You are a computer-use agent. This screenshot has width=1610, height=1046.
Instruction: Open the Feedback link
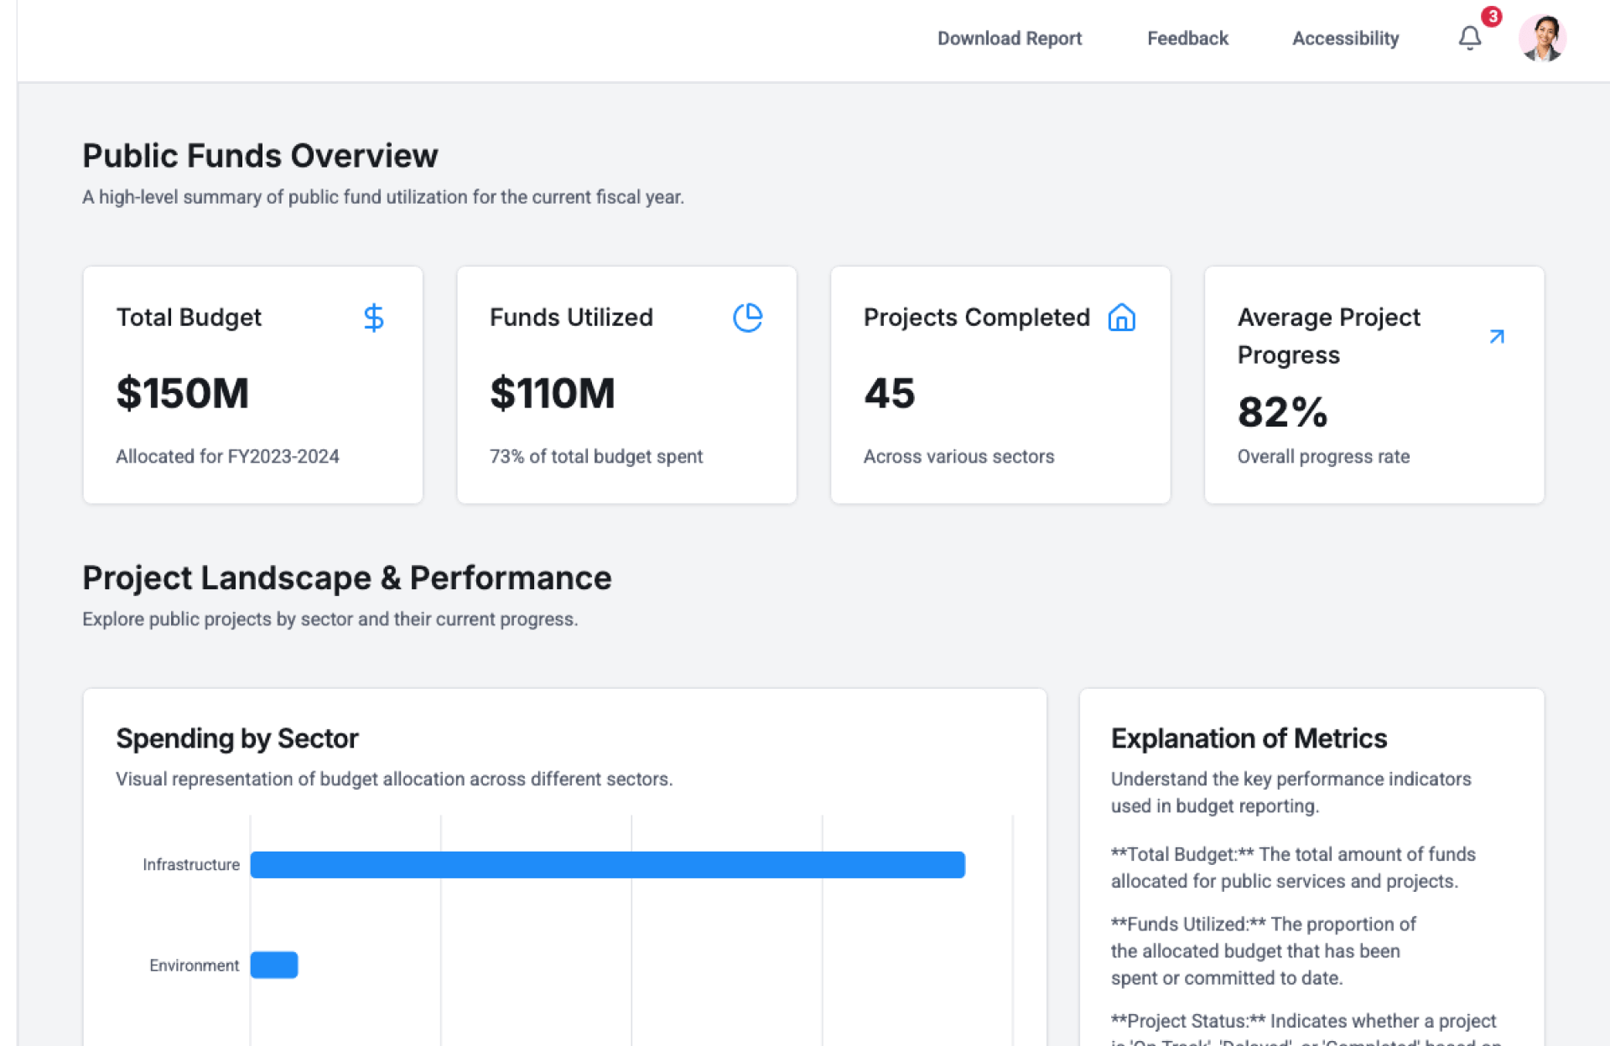pyautogui.click(x=1187, y=39)
